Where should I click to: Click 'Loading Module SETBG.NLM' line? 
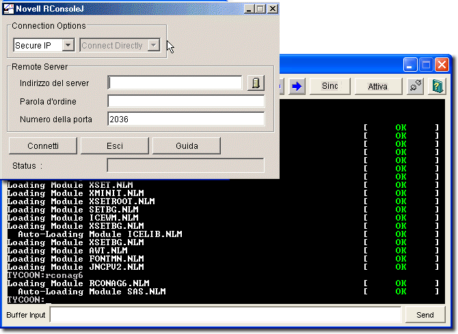(x=72, y=210)
